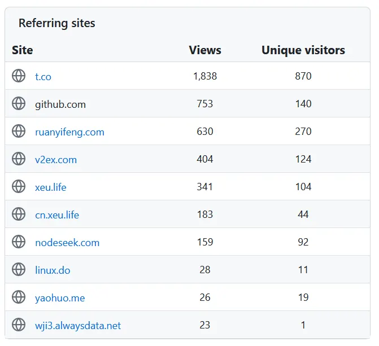Viewport: 379px width, 346px height.
Task: Click the globe icon beside xeu.life
Action: click(19, 186)
